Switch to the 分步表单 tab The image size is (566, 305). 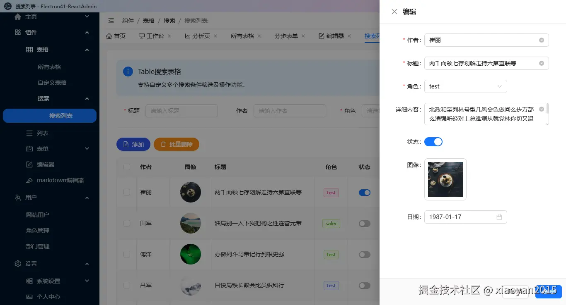tap(286, 36)
